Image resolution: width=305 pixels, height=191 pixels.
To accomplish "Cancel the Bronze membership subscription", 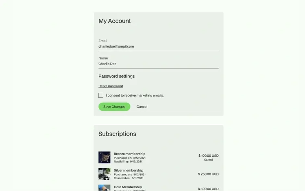I will pos(208,160).
